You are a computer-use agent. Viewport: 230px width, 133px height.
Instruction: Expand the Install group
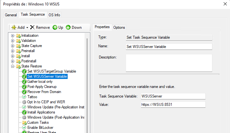13,56
